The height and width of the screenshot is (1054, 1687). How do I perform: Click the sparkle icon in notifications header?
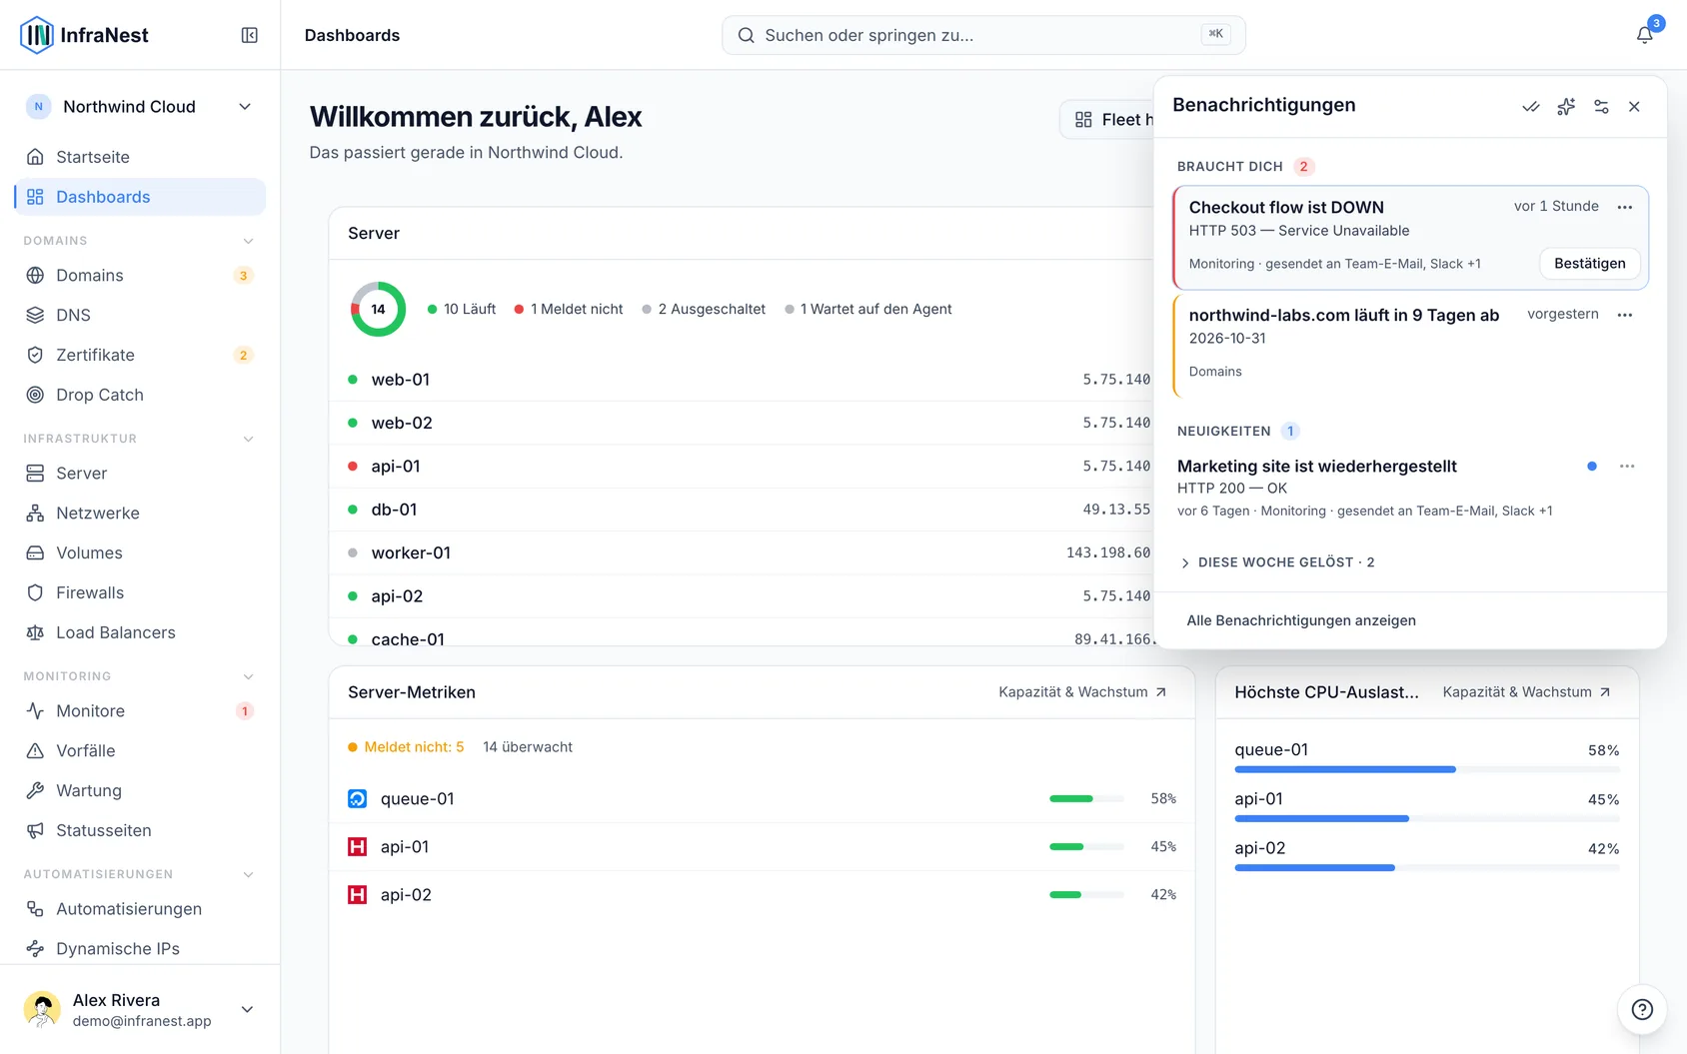point(1566,106)
